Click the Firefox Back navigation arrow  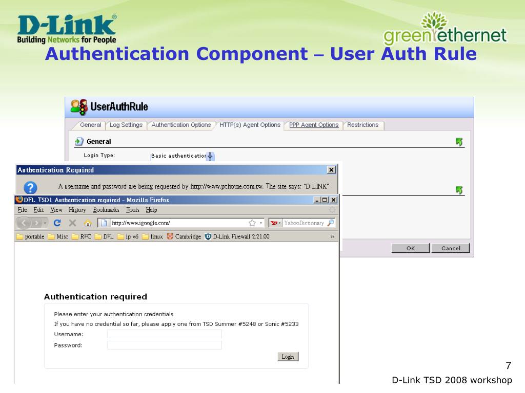(24, 223)
